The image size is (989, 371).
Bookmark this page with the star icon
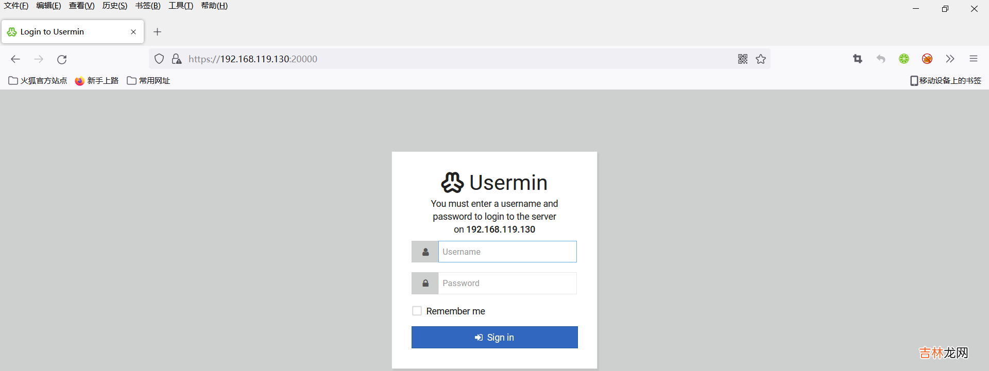click(x=761, y=59)
